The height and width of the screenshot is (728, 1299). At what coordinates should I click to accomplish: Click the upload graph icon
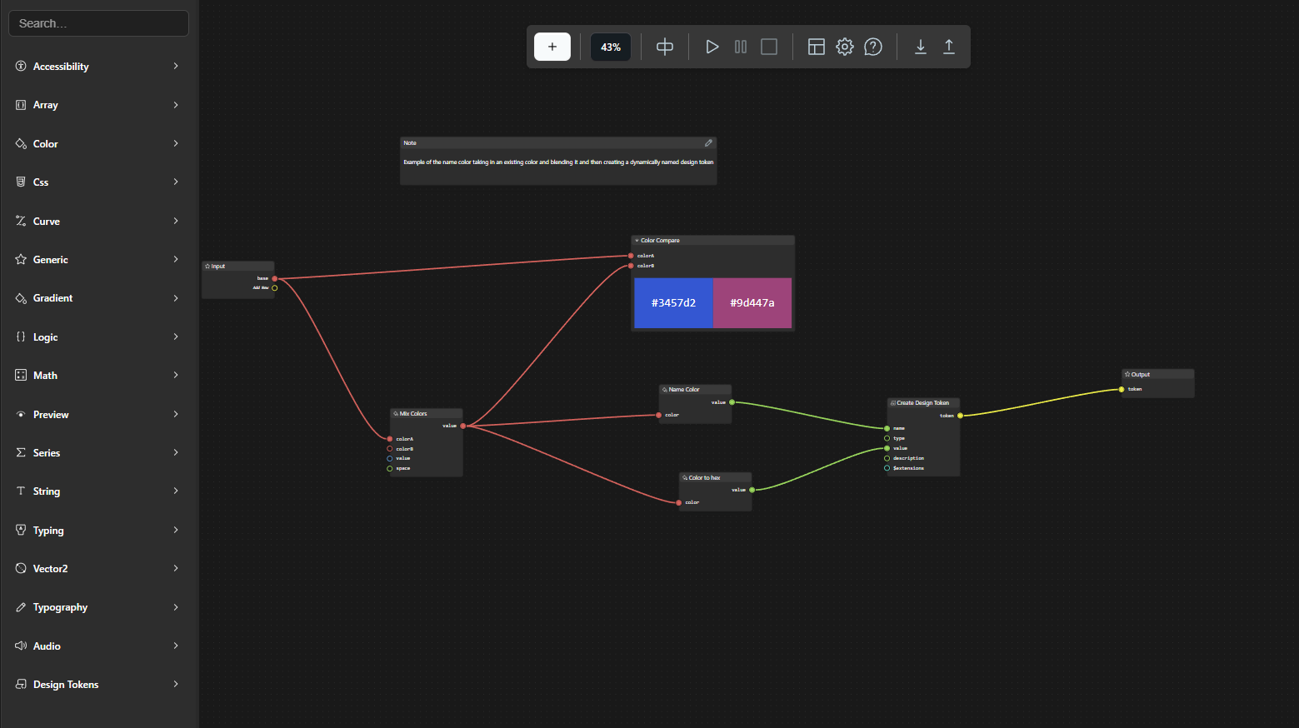pos(948,47)
